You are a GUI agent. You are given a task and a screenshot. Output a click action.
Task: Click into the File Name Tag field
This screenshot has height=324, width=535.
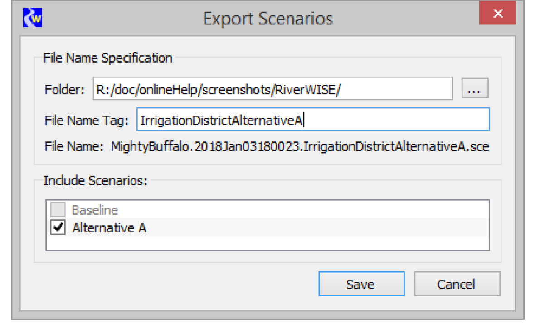click(313, 120)
